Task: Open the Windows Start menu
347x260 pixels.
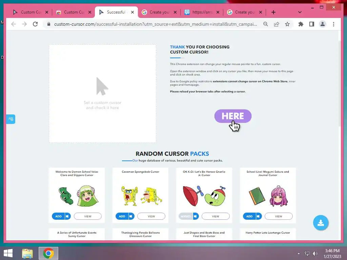Action: (8, 253)
